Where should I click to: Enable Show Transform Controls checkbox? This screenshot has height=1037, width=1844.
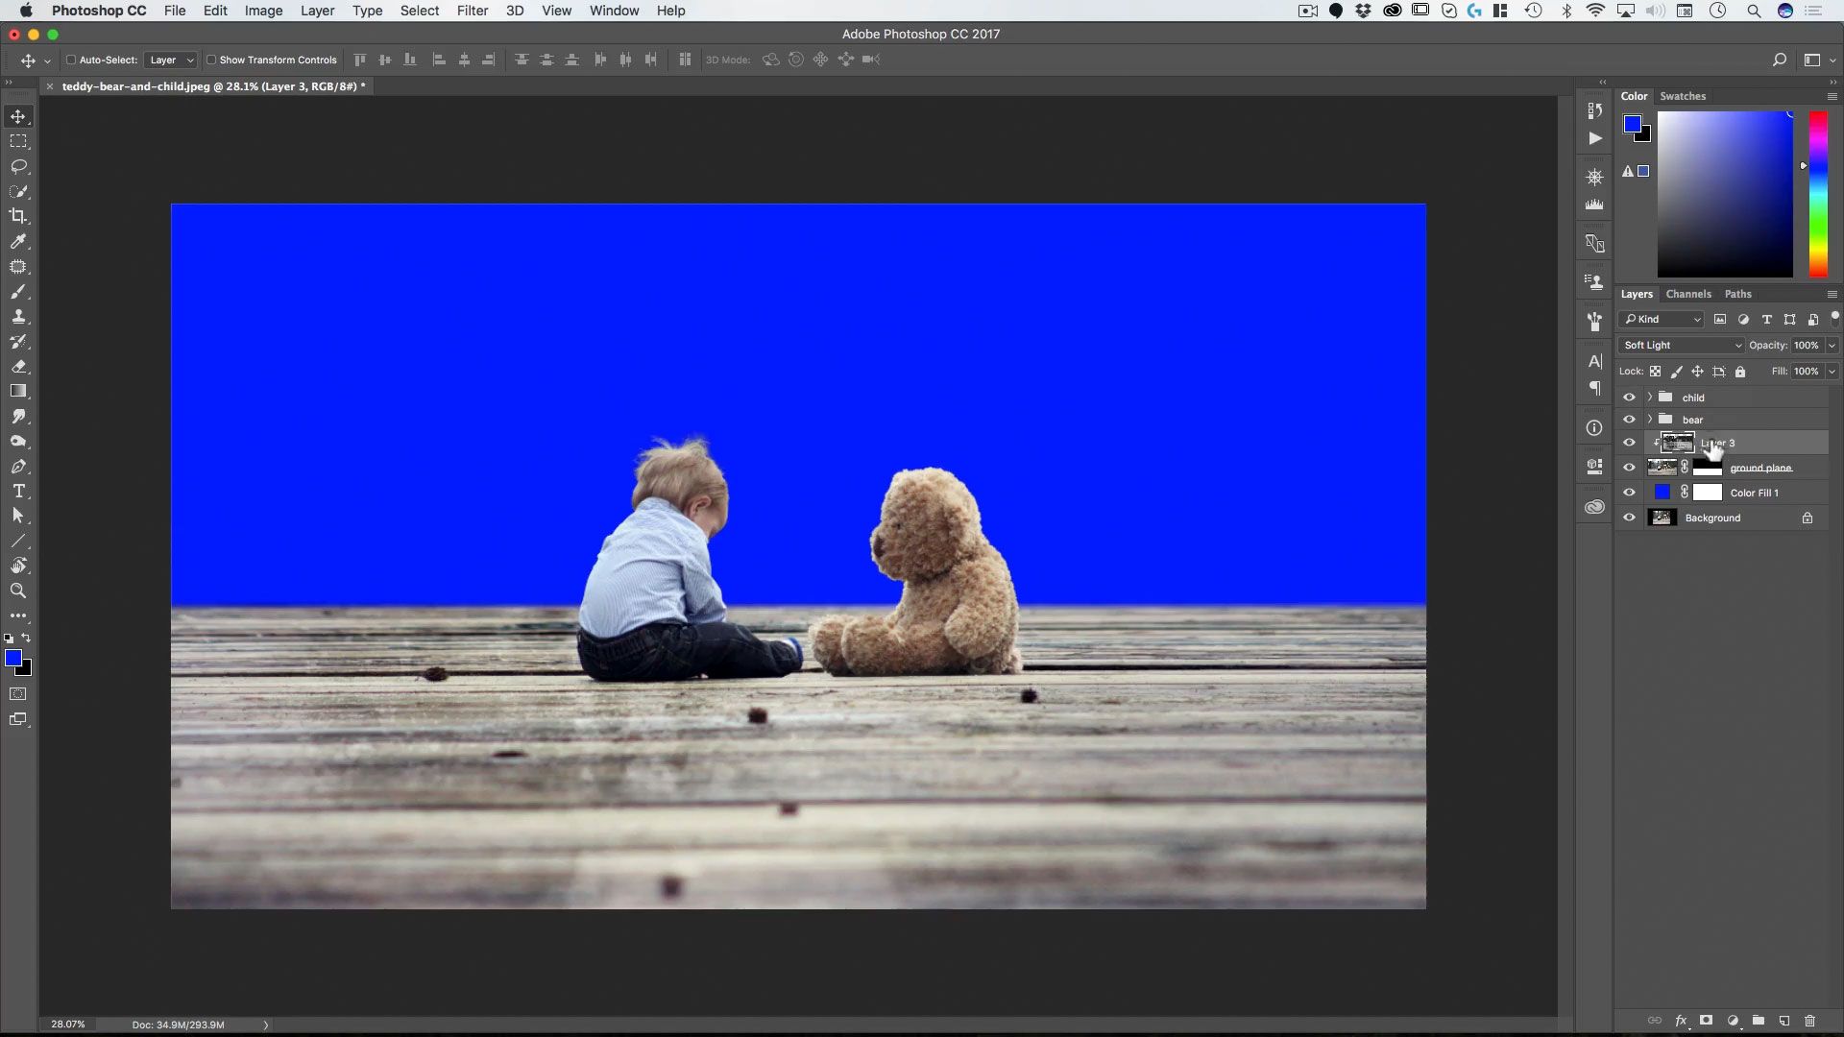click(211, 60)
